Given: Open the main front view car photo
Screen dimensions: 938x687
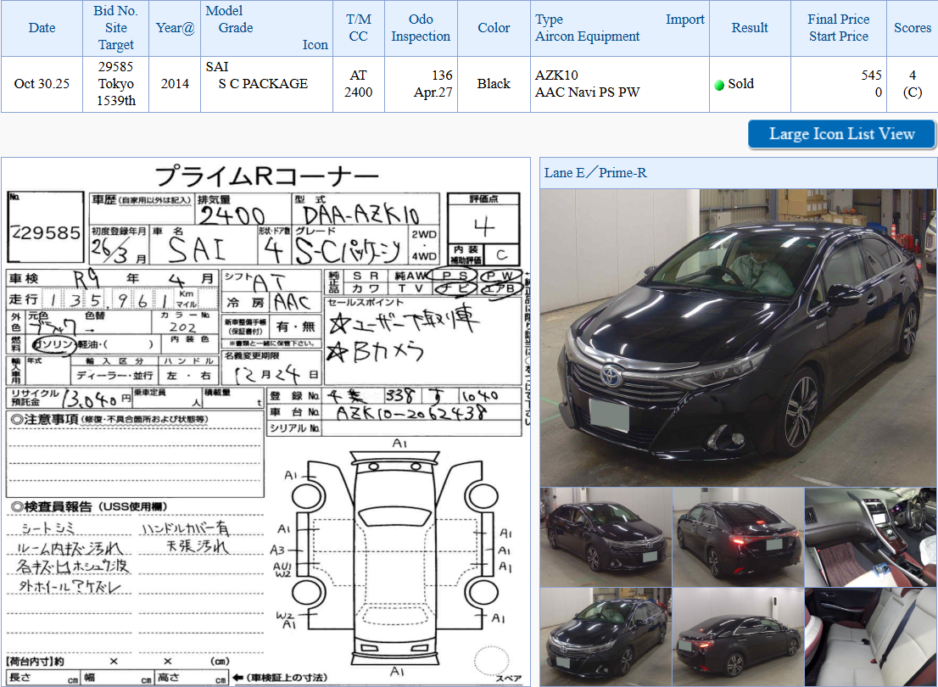Looking at the screenshot, I should (x=738, y=337).
